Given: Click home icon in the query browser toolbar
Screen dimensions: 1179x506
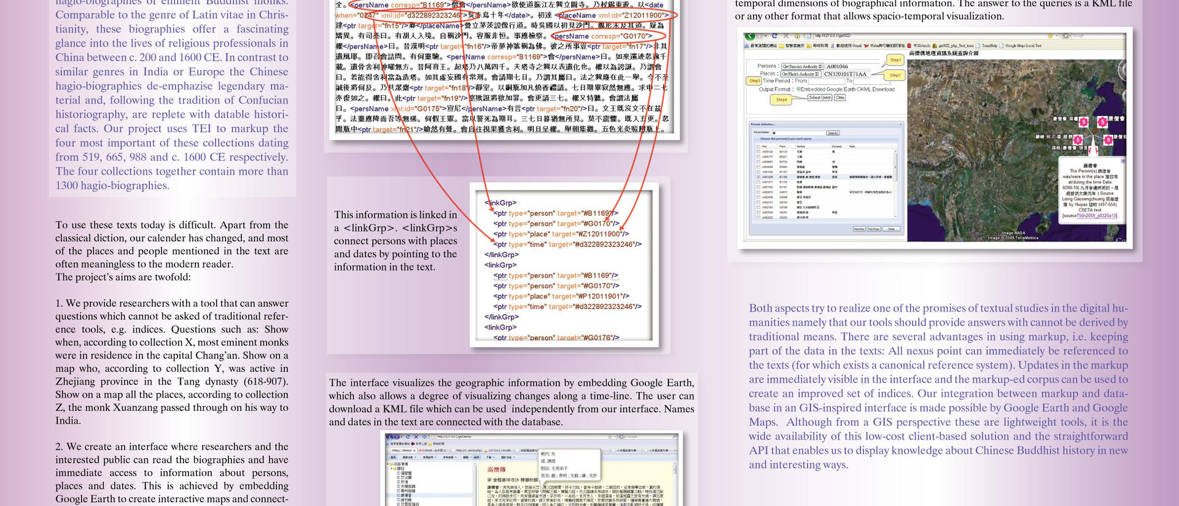Looking at the screenshot, I should click(x=797, y=36).
